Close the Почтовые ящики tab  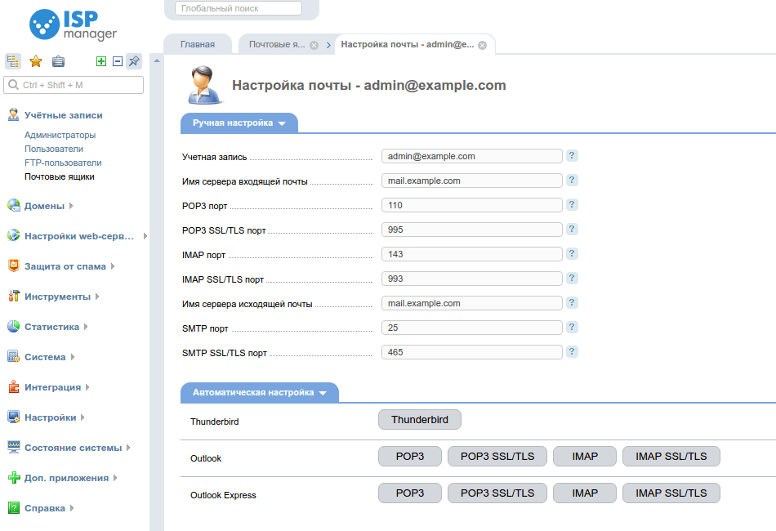[314, 45]
